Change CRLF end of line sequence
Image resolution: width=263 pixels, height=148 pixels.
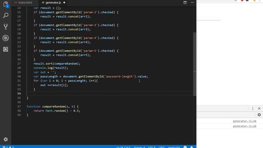(161, 147)
